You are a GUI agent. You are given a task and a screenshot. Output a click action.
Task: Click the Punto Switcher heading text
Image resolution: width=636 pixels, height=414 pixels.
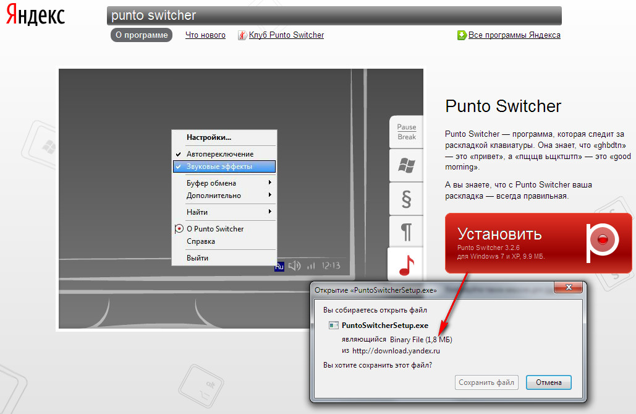(503, 106)
